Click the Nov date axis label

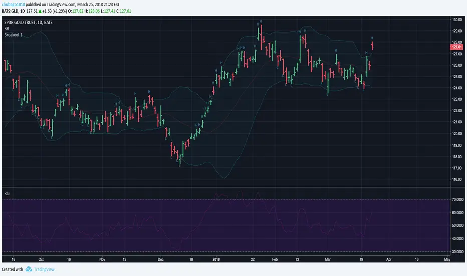coord(102,259)
